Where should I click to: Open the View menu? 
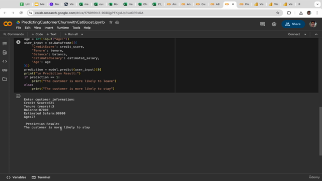pos(37,28)
